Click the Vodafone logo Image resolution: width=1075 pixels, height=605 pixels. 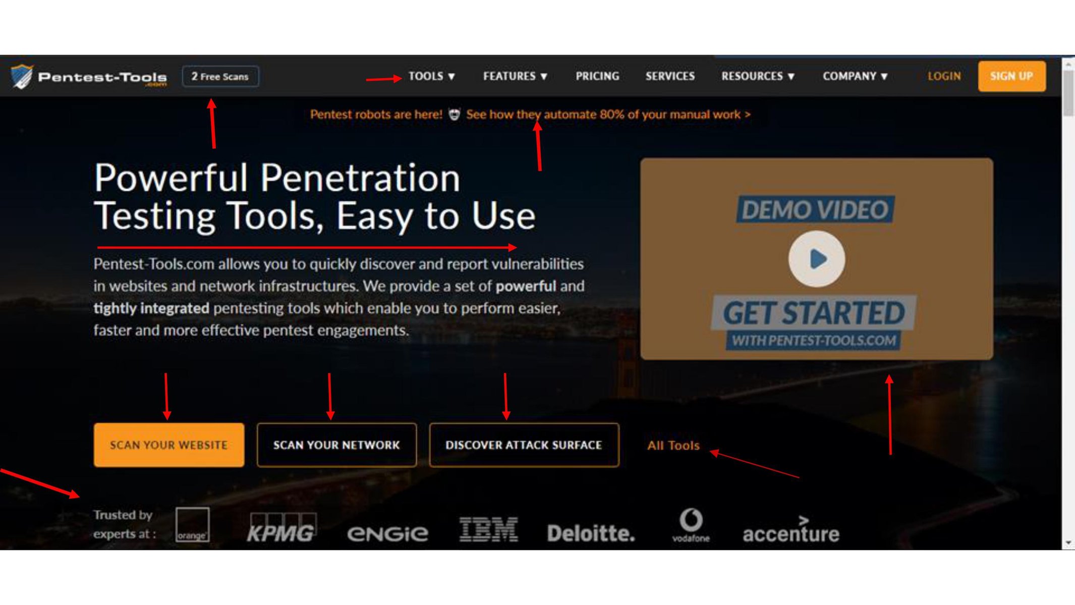click(x=691, y=525)
